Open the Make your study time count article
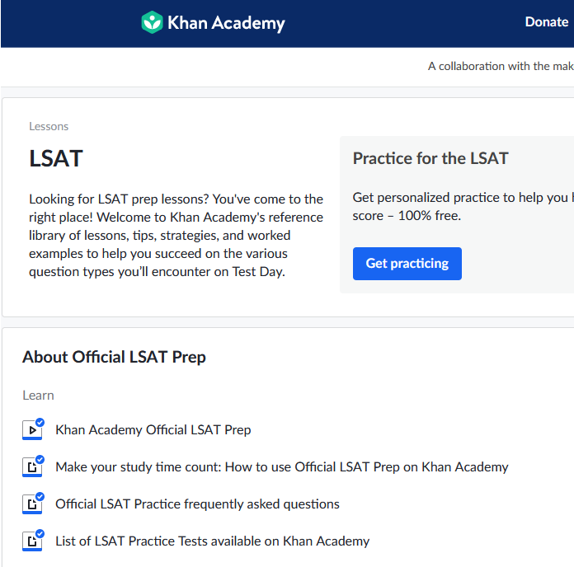The image size is (574, 567). coord(282,467)
